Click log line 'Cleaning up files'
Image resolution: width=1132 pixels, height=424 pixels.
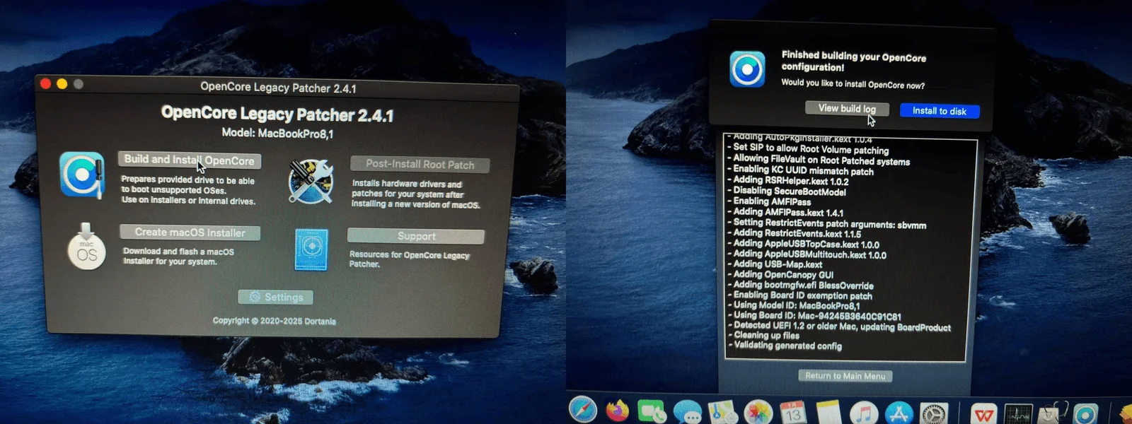[766, 336]
